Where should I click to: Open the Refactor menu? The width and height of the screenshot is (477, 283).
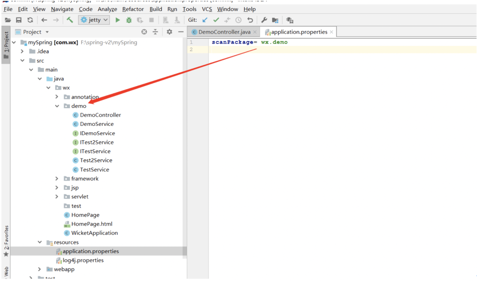(x=133, y=9)
